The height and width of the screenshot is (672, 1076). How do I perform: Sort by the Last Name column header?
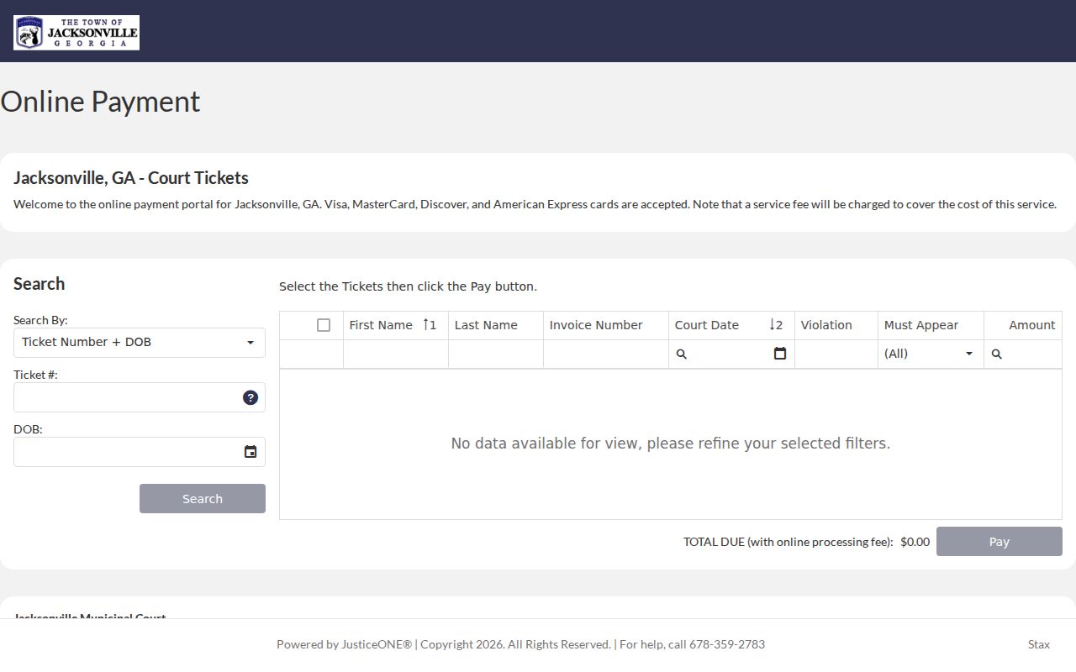coord(496,325)
